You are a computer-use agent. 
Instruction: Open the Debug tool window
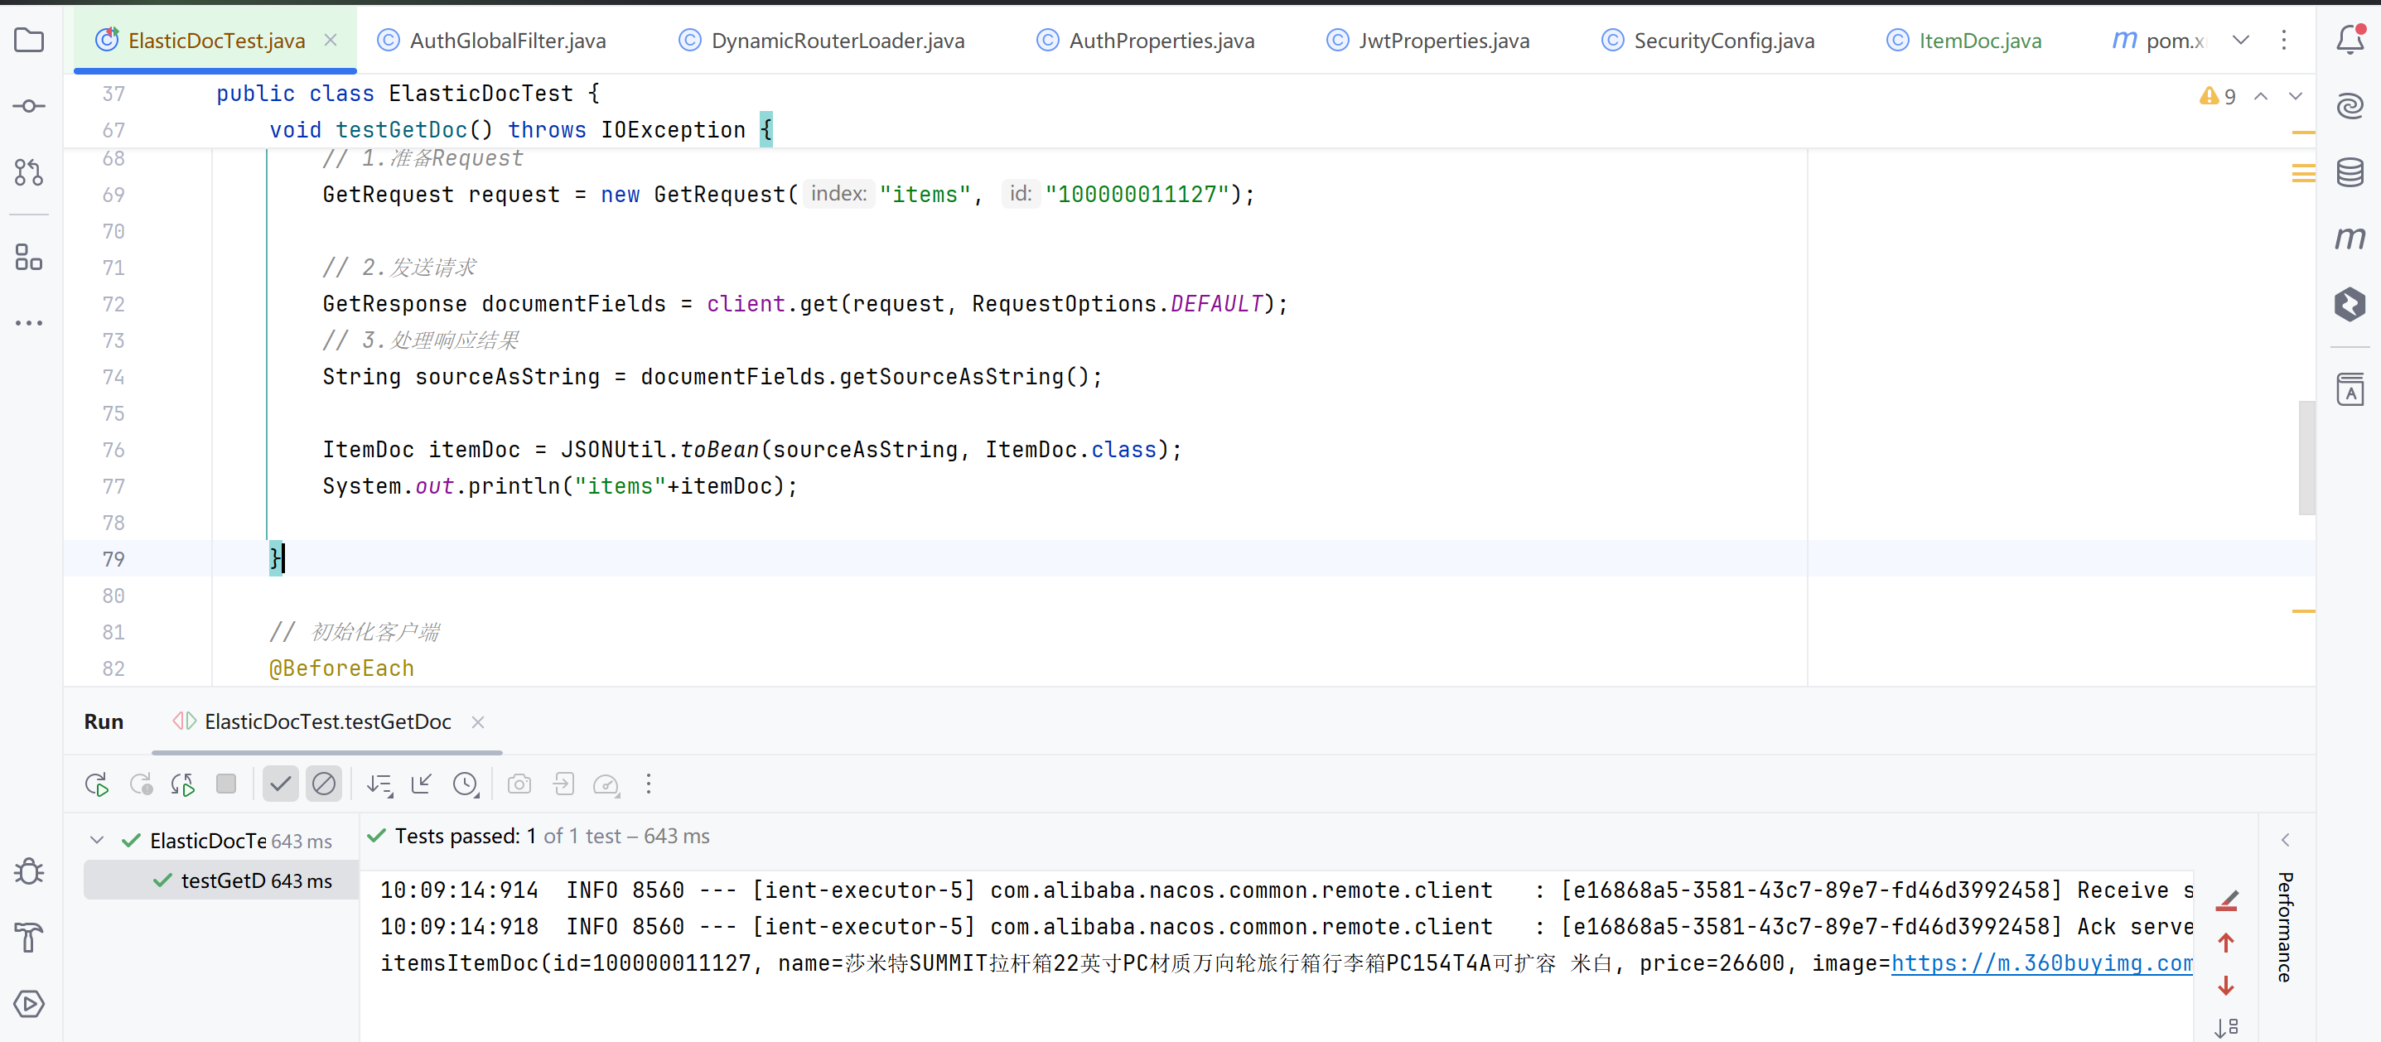[29, 871]
